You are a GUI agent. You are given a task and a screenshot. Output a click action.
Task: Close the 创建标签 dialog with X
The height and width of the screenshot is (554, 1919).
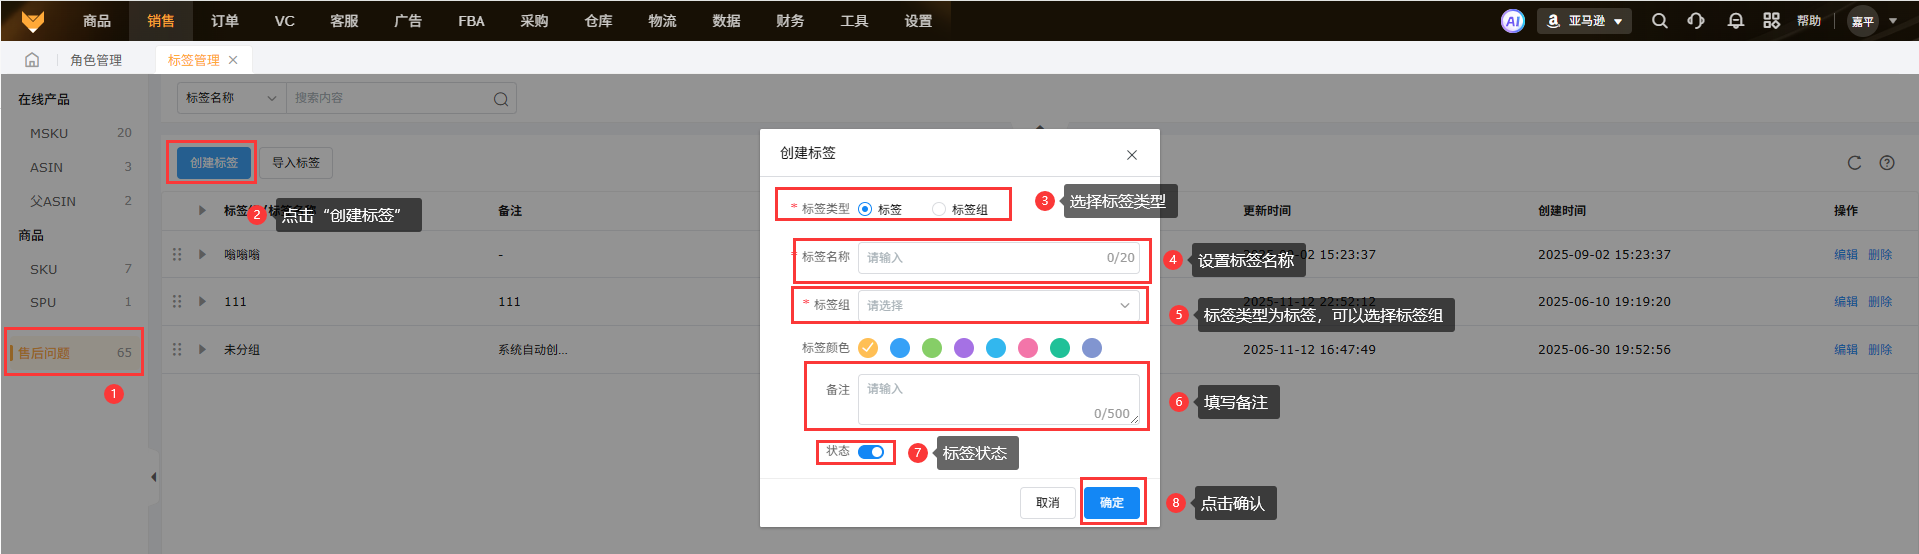point(1132,155)
